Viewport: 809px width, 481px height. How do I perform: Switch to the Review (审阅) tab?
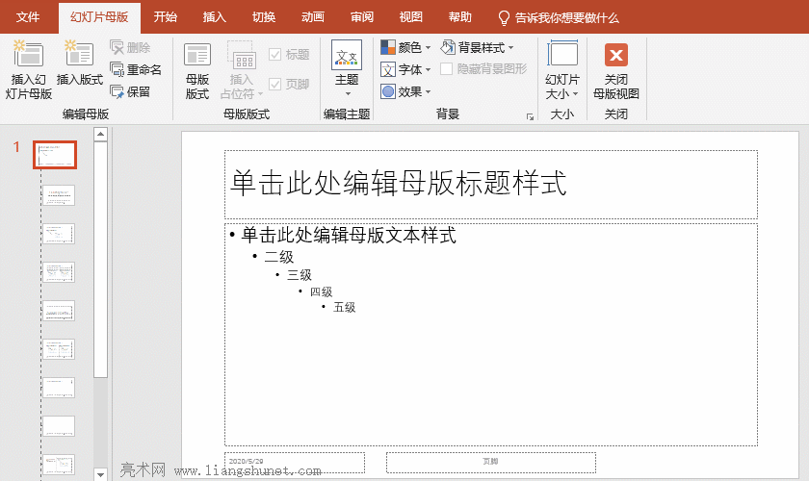tap(362, 17)
